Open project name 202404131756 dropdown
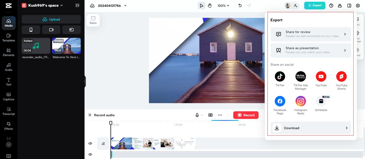 click(112, 6)
